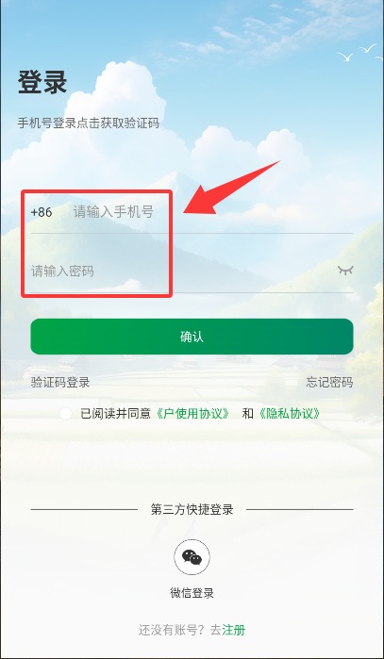Open the +86 country code selector
This screenshot has width=384, height=659.
[42, 212]
